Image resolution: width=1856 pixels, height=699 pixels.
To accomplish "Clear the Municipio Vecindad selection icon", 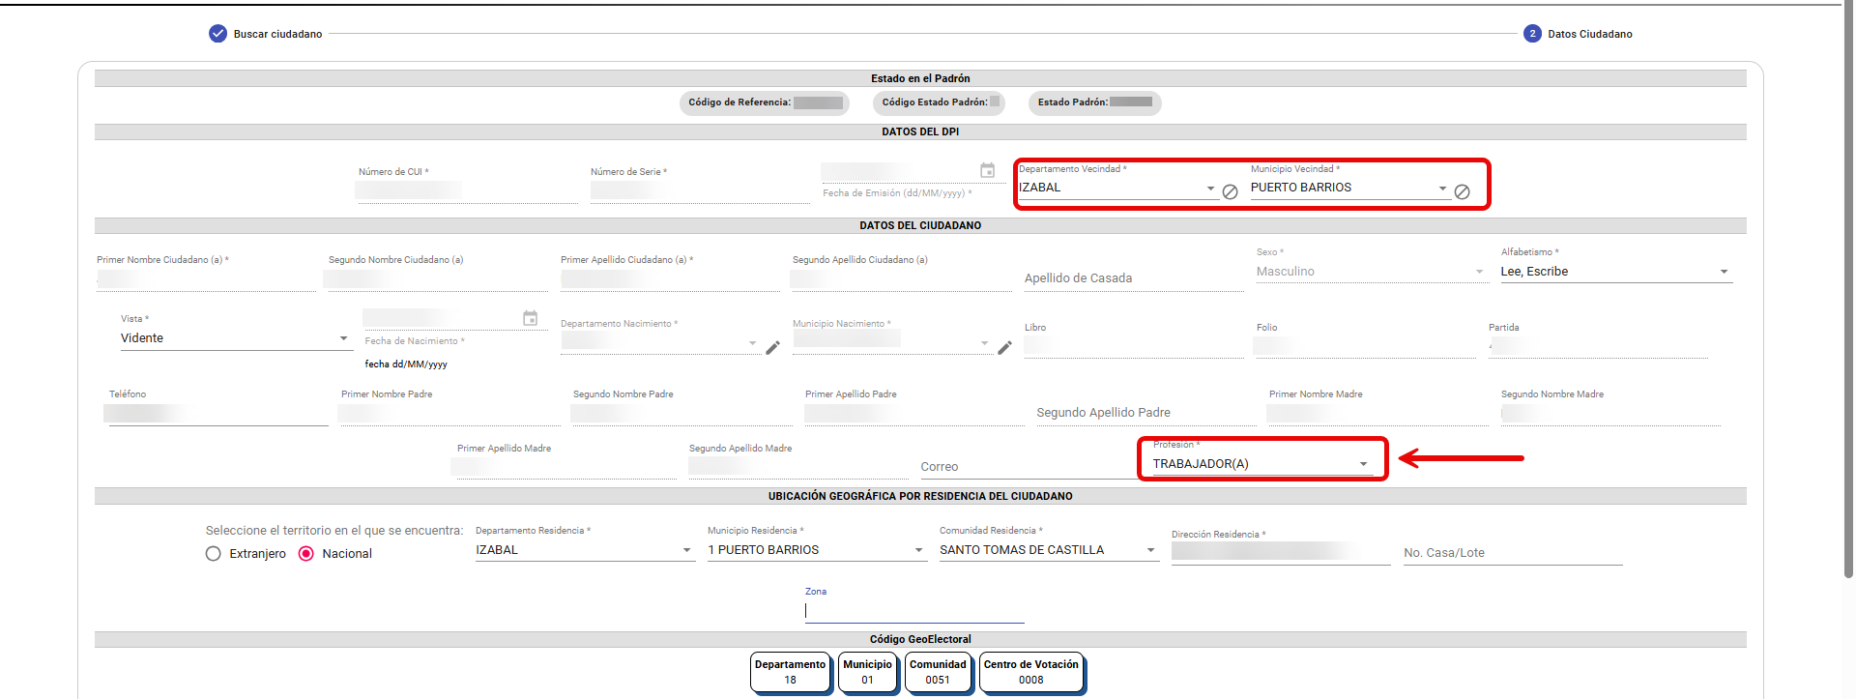I will pyautogui.click(x=1462, y=191).
